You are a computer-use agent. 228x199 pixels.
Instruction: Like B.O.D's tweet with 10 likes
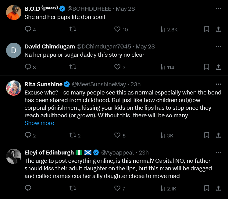(117, 29)
